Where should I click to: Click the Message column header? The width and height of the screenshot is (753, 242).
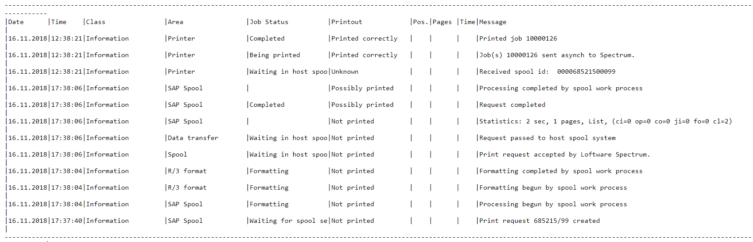(x=493, y=22)
